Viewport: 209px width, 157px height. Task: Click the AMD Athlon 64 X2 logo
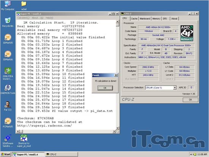tap(187, 33)
